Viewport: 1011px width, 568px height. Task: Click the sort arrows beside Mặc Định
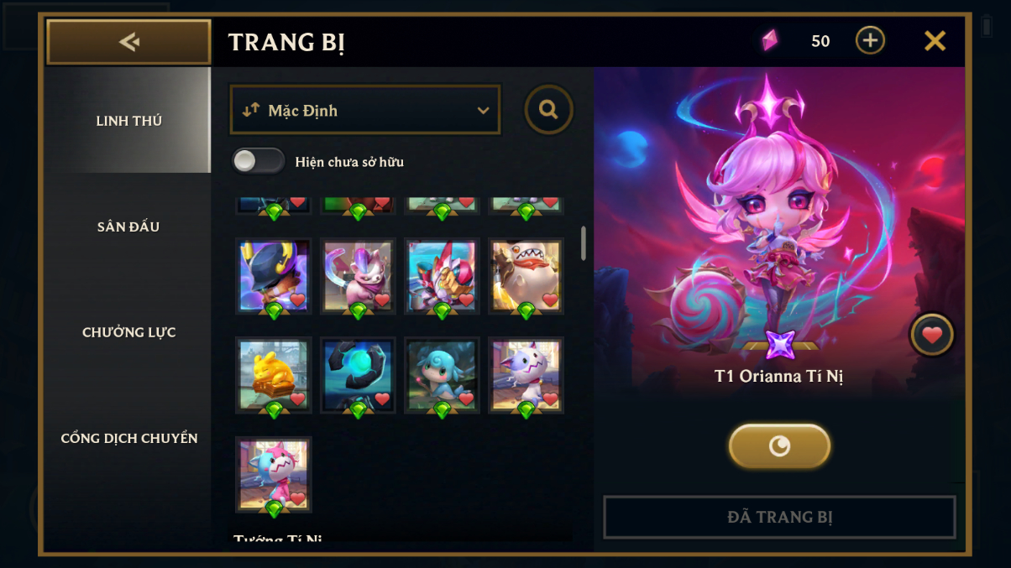click(x=250, y=110)
